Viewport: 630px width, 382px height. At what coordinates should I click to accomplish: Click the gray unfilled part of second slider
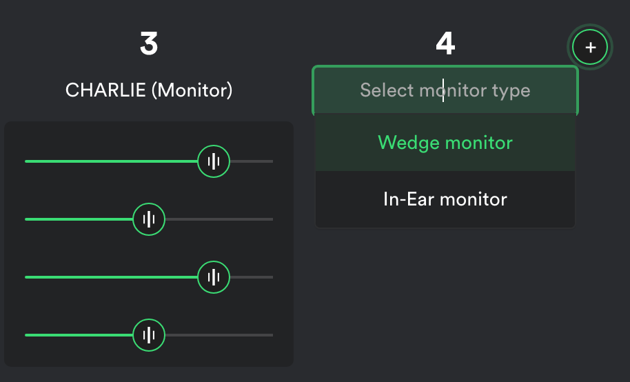[x=221, y=219]
